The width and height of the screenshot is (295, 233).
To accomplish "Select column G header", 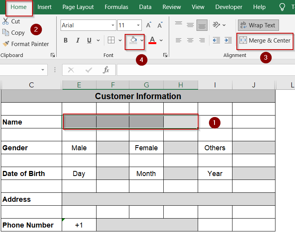I will point(147,85).
